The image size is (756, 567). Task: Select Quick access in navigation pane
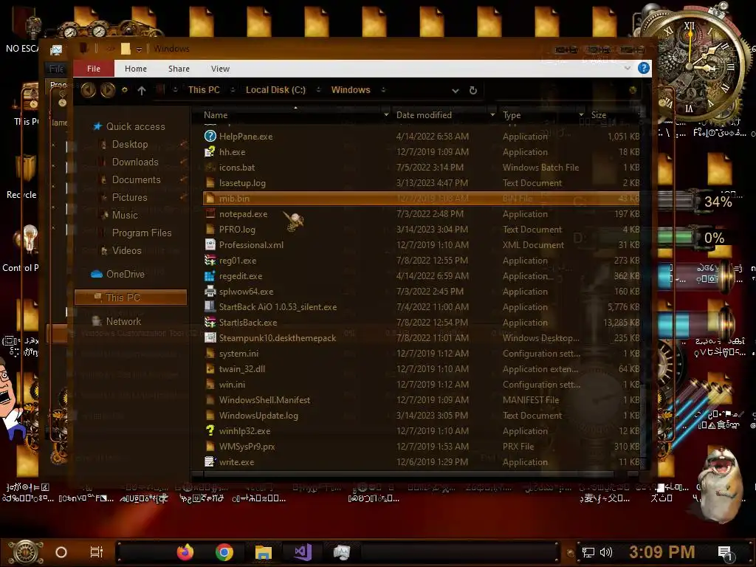[x=128, y=126]
